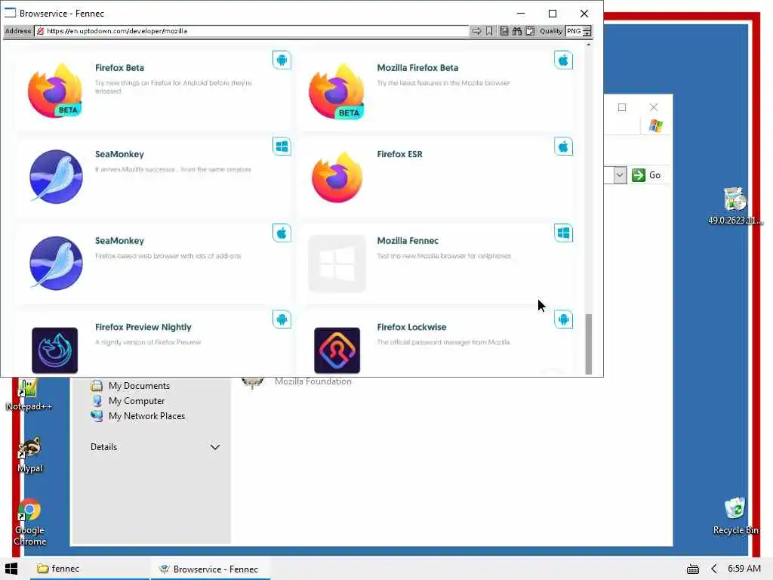Open the Mozilla Firefox Beta title link

[x=417, y=67]
